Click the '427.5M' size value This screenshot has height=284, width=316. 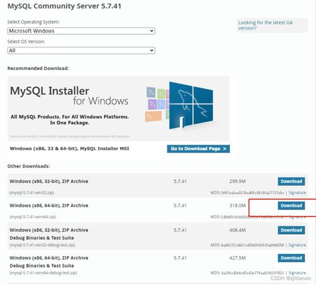point(238,258)
